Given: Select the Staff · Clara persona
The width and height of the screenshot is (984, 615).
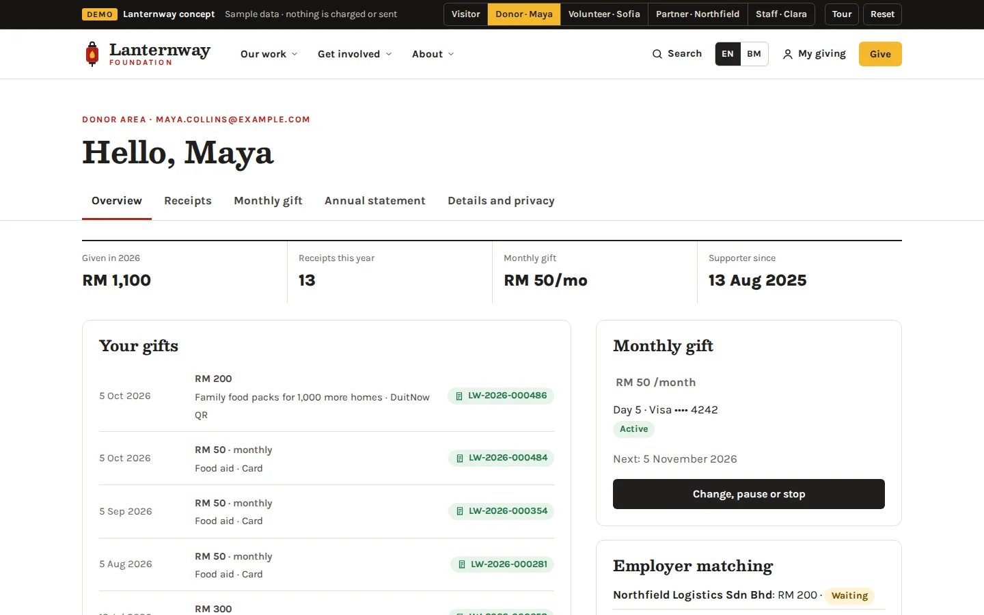Looking at the screenshot, I should (781, 14).
